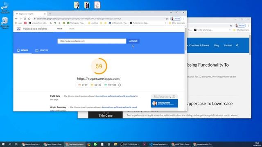Open the Visual Studio Code taskbar window
262x147 pixels.
click(159, 144)
